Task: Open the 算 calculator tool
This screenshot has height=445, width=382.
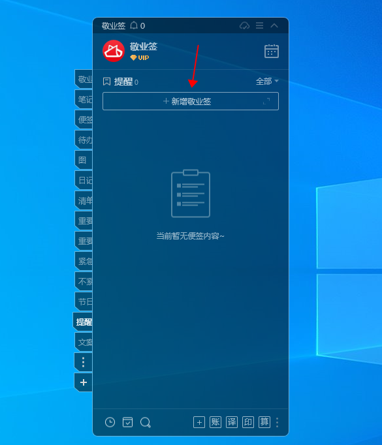Action: click(x=264, y=422)
